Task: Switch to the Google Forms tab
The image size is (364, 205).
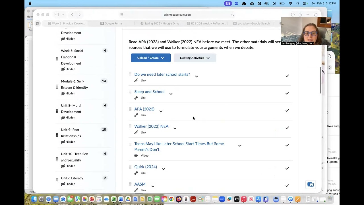Action: click(x=111, y=23)
